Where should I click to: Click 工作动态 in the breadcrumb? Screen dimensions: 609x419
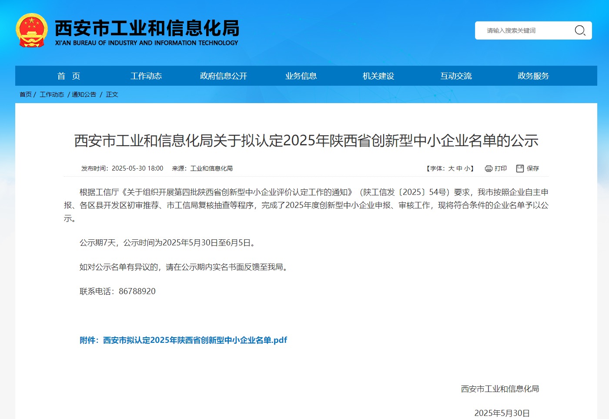click(x=52, y=94)
